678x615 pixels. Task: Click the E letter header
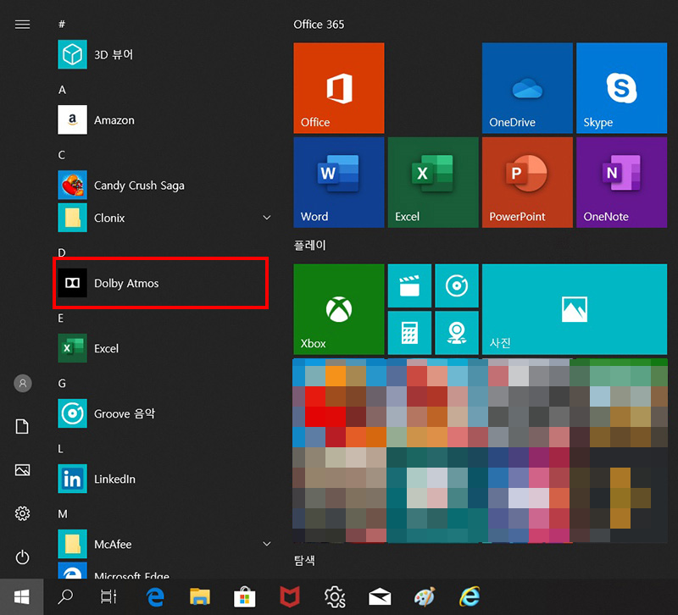pyautogui.click(x=61, y=318)
